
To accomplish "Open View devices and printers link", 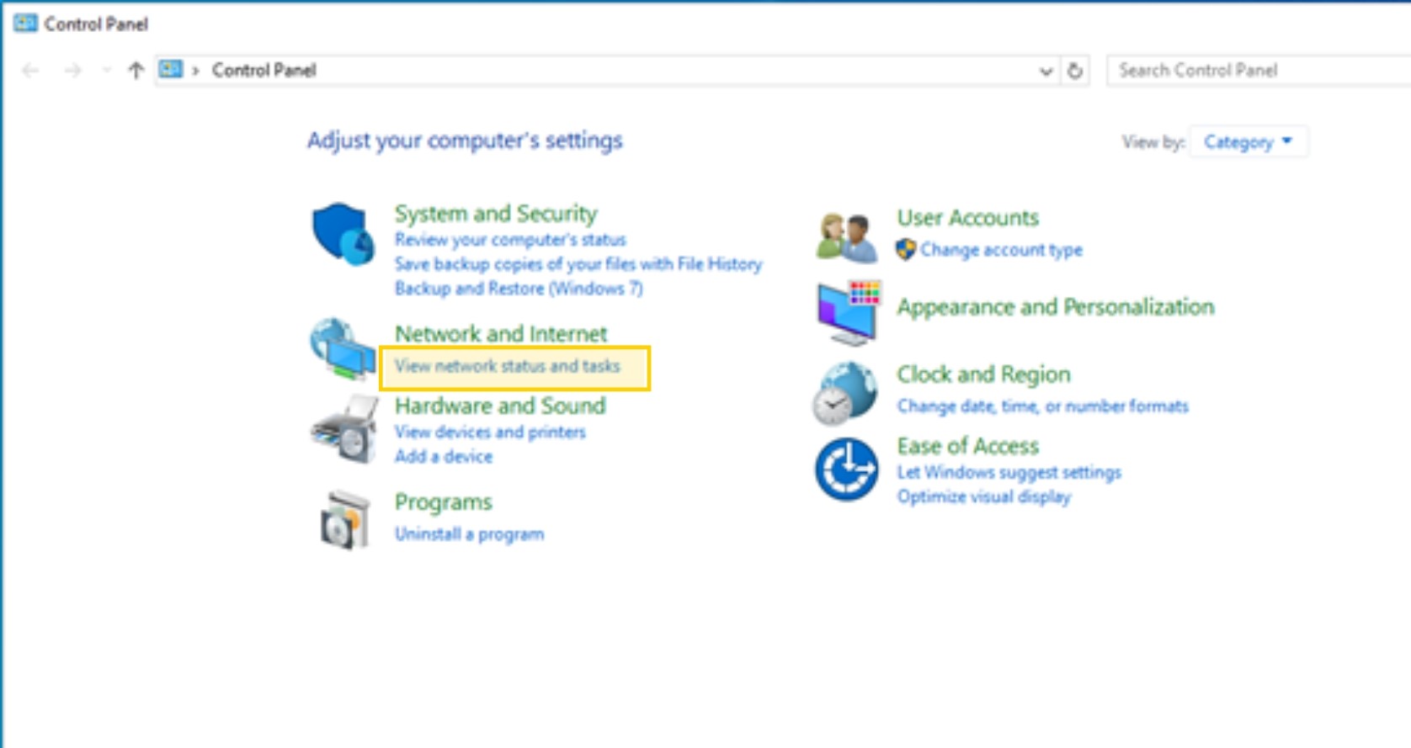I will [x=490, y=432].
